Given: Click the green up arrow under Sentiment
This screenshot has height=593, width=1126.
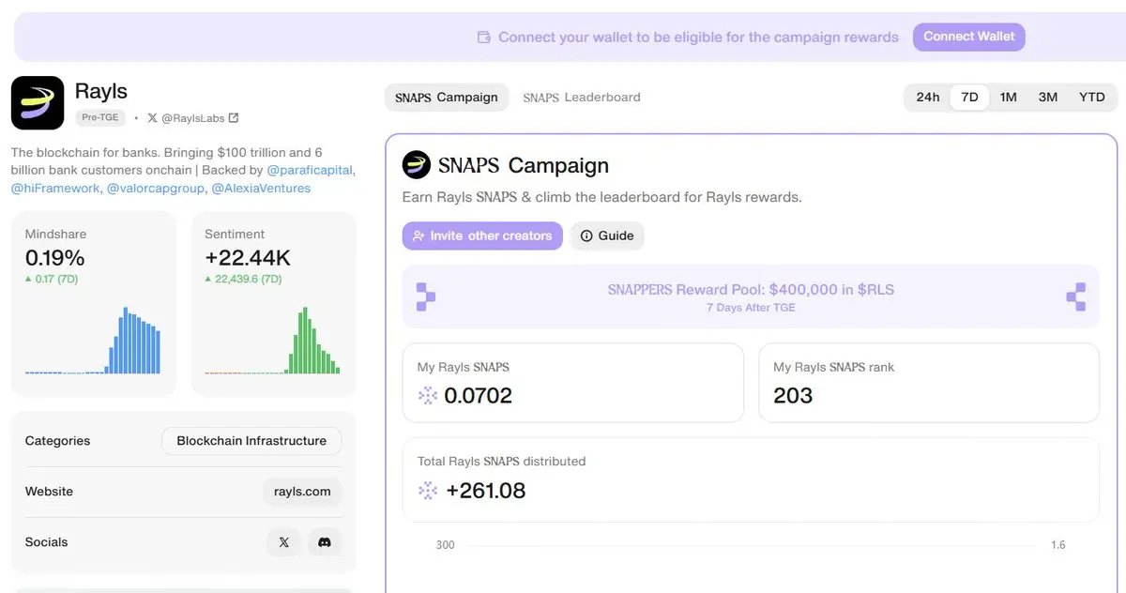Looking at the screenshot, I should coord(208,280).
